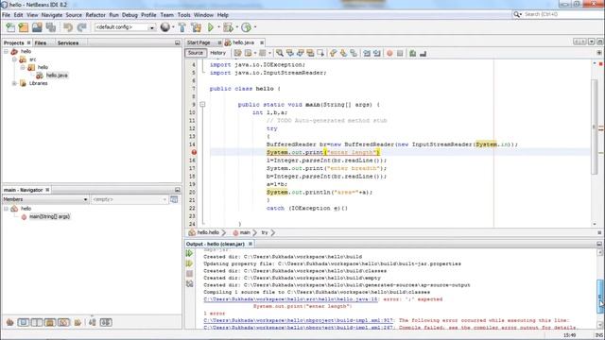Click the editor vertical scrollbar thumb

click(x=595, y=126)
